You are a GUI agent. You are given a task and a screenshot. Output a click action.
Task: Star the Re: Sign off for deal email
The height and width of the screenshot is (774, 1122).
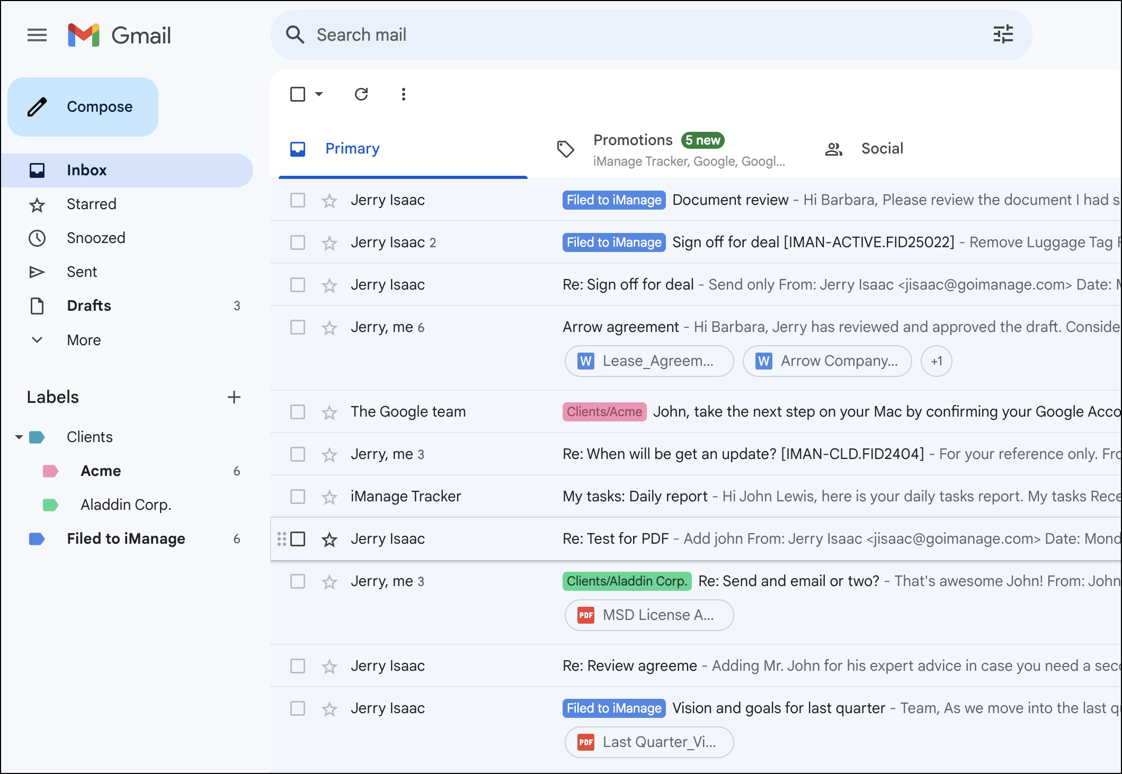330,285
